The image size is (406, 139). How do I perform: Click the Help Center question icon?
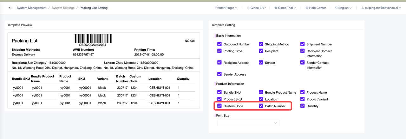pos(307,8)
